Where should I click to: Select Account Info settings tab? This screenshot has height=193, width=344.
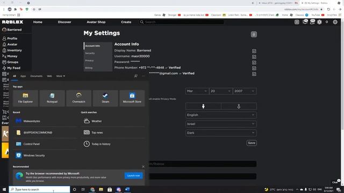coord(98,46)
